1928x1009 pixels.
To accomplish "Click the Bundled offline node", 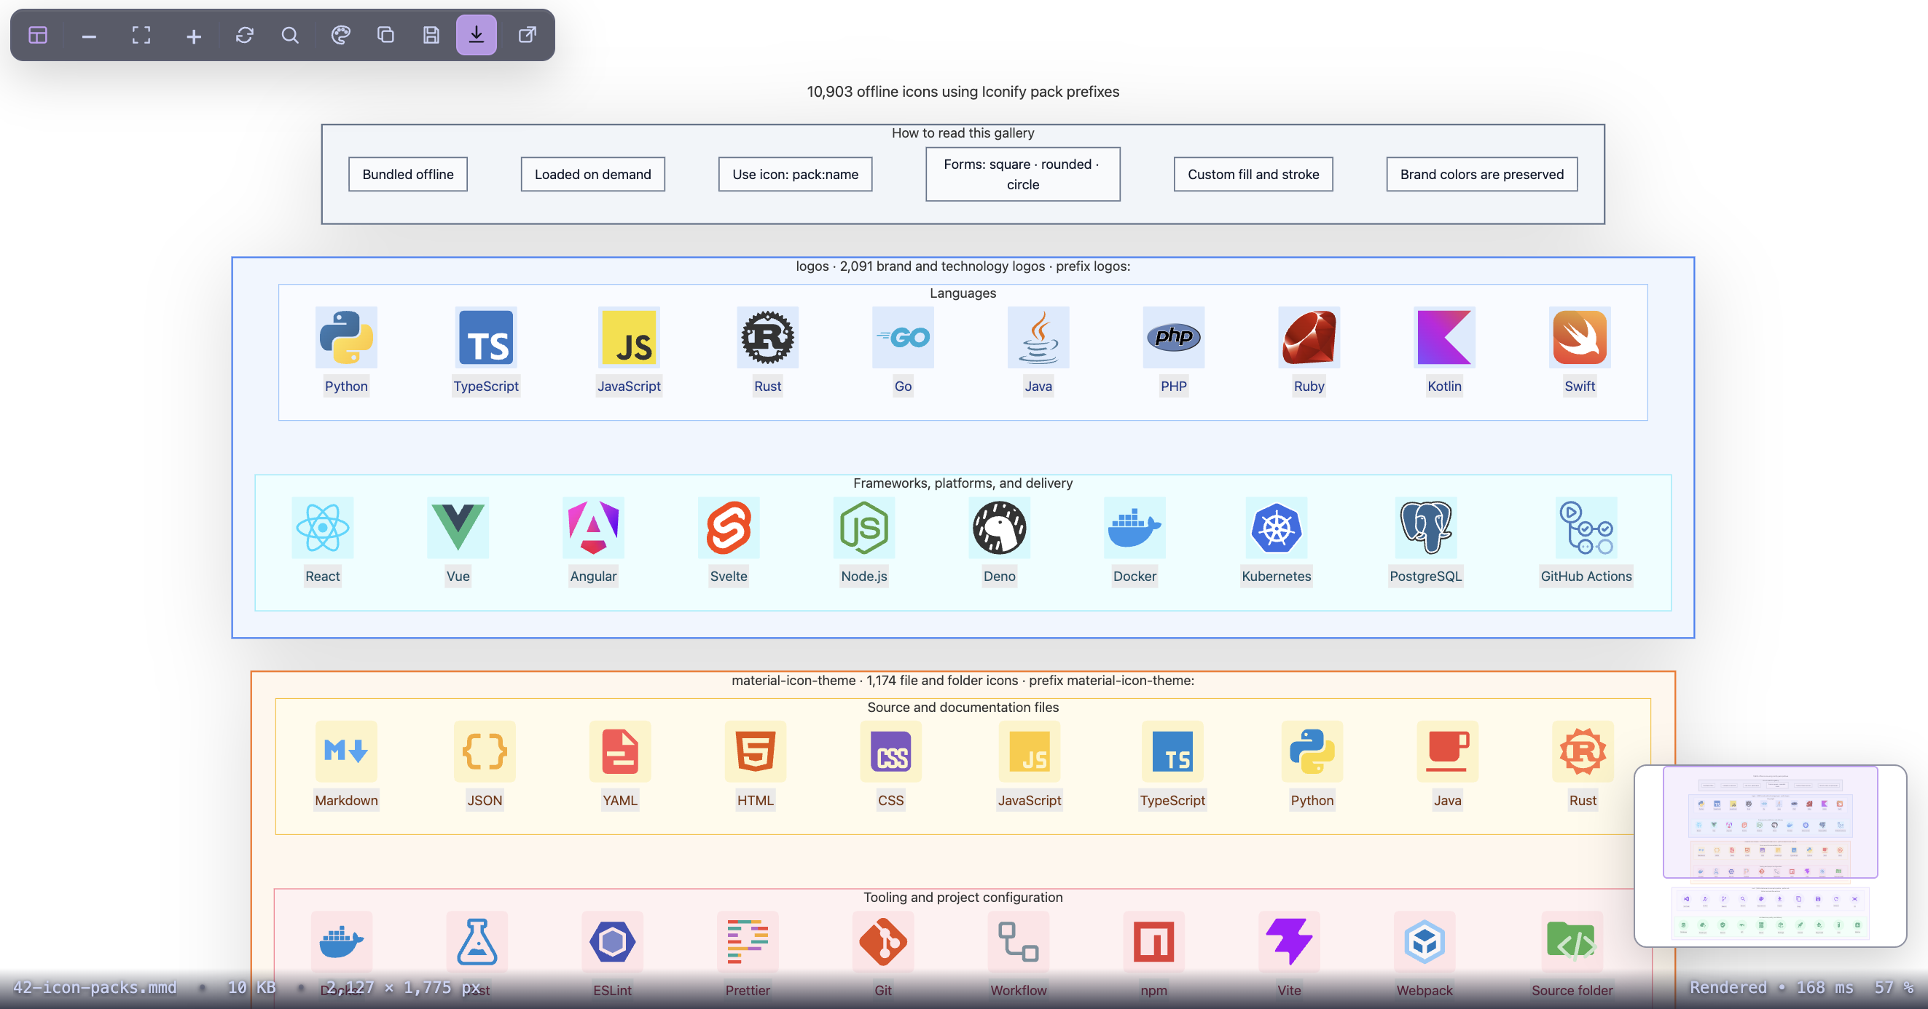I will tap(408, 174).
